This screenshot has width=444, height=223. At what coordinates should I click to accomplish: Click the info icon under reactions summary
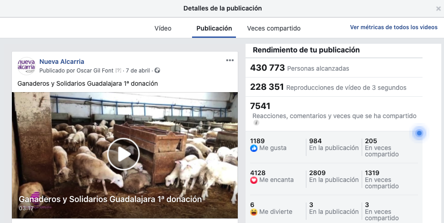pos(256,123)
